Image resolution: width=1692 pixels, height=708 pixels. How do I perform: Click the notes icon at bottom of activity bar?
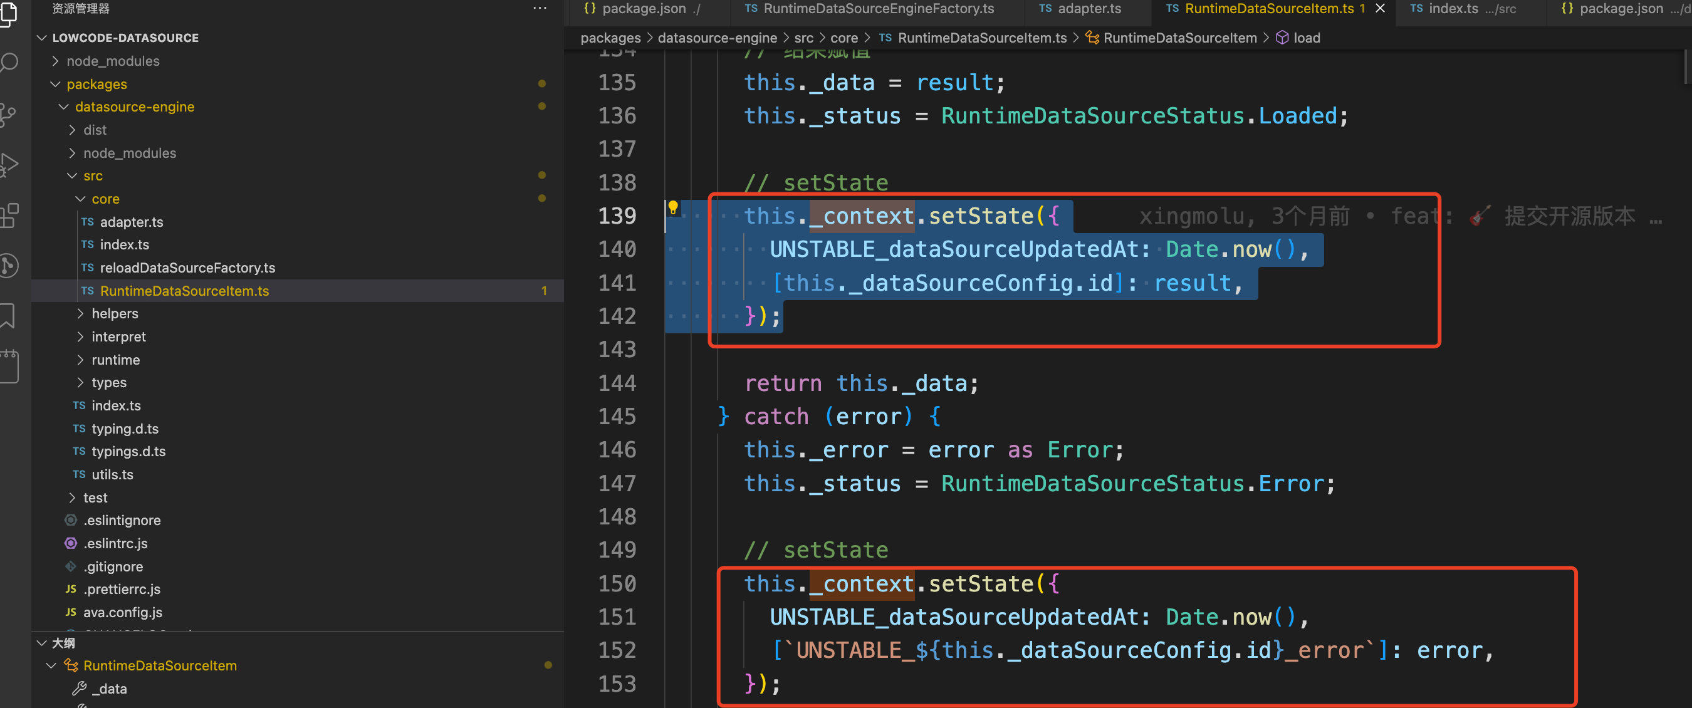9,366
